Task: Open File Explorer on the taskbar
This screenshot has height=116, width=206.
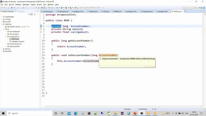Action: tap(115, 113)
